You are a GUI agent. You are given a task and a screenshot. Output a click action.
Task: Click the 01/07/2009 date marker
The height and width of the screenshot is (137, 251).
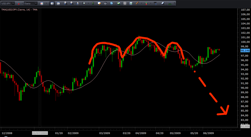pyautogui.click(x=40, y=133)
